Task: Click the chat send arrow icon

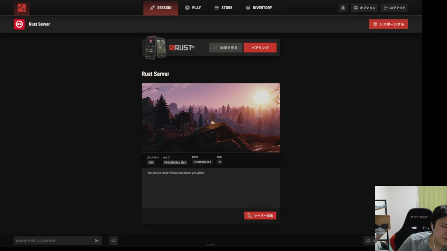Action: coord(97,241)
